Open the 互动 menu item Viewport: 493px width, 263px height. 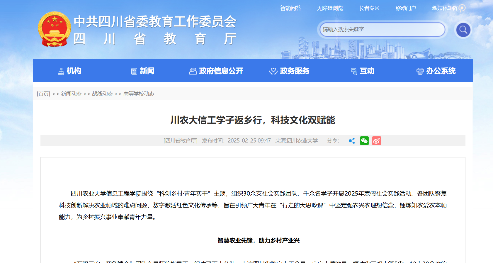click(367, 71)
